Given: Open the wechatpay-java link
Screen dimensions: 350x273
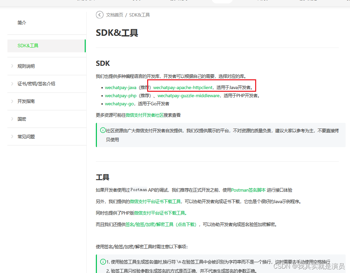Looking at the screenshot, I should (120, 87).
